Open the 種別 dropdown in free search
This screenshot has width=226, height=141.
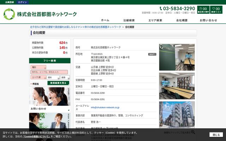38,67
